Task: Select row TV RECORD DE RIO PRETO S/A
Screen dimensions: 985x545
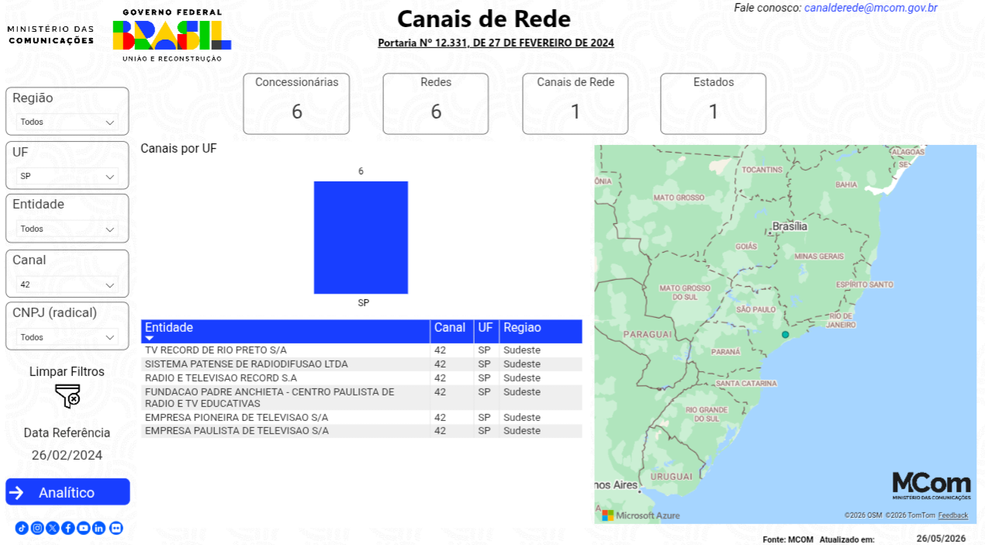Action: coord(361,350)
